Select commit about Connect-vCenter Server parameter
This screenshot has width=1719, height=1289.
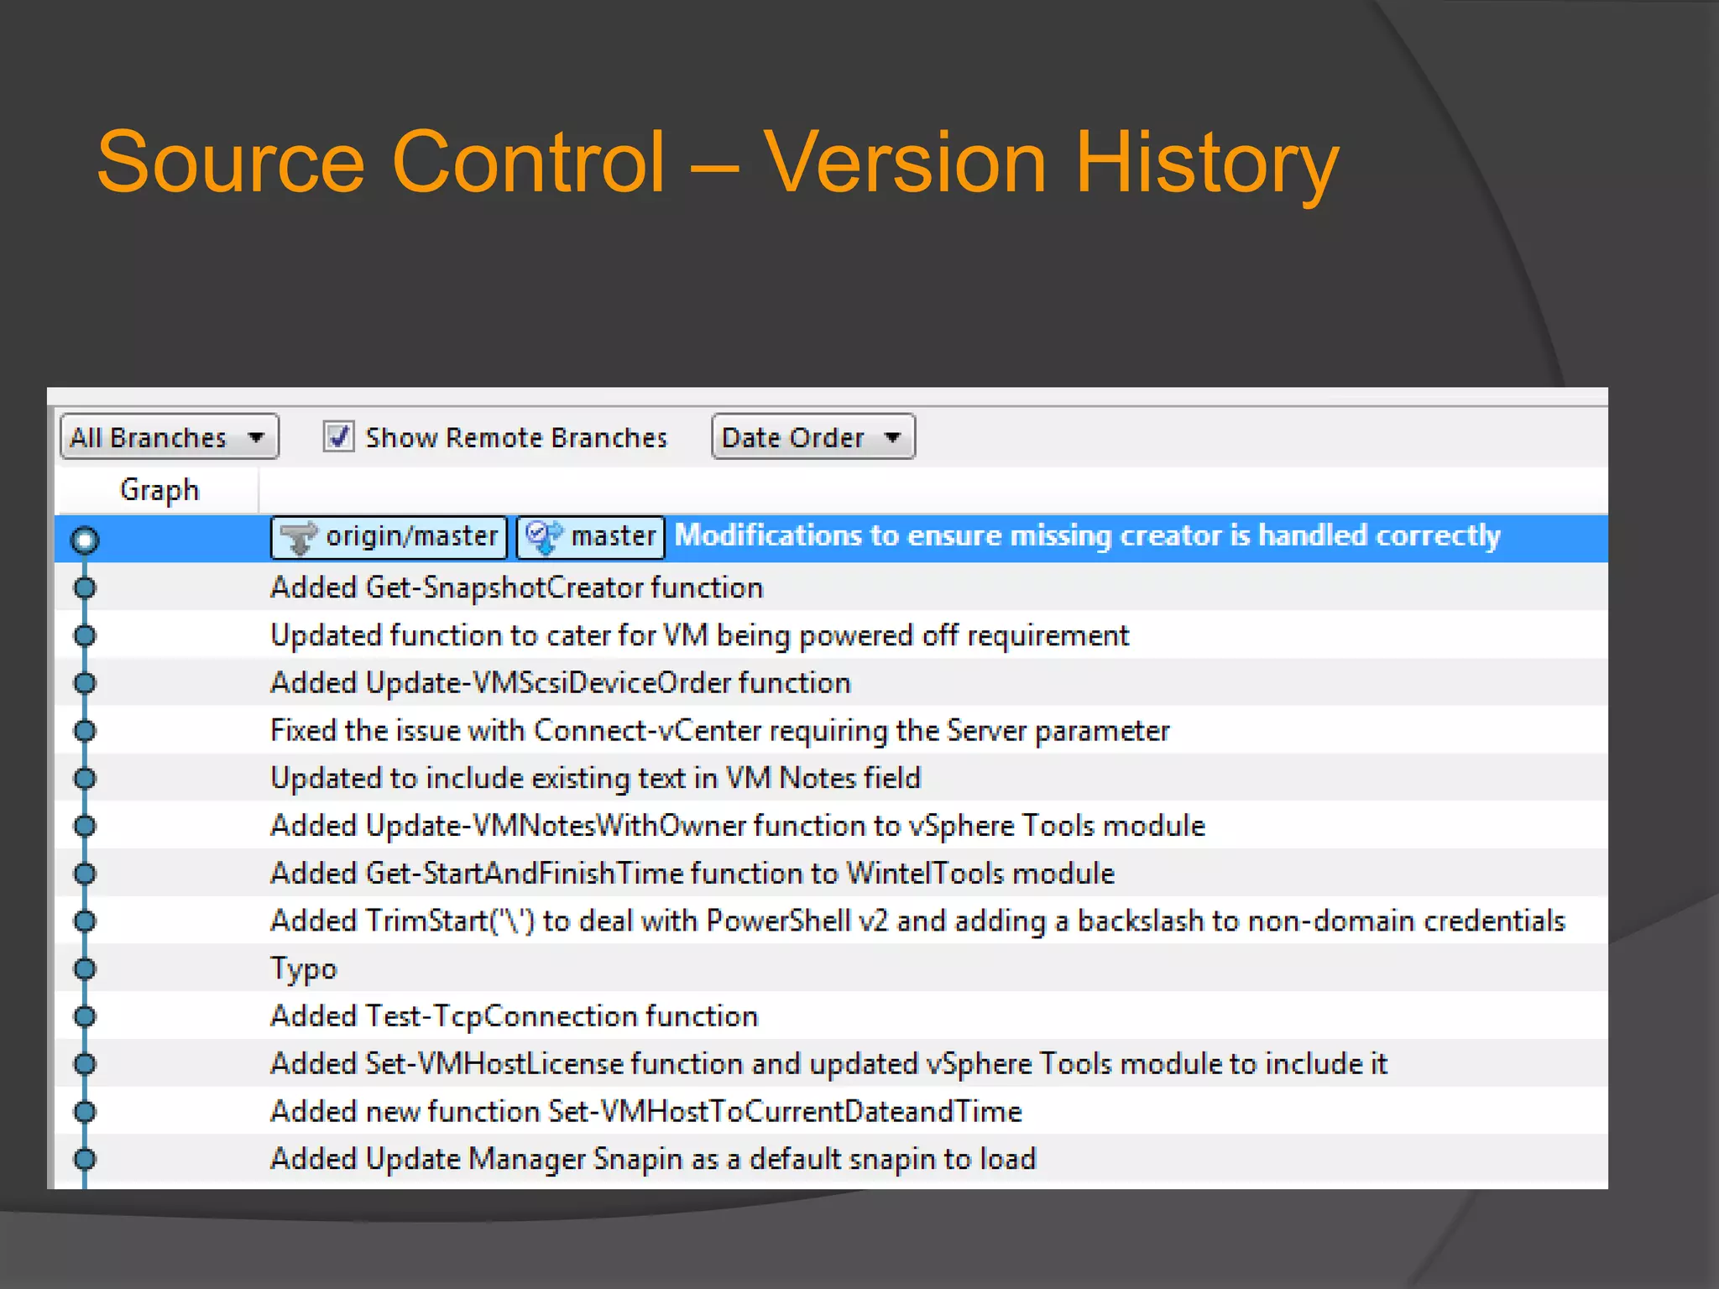click(x=831, y=730)
